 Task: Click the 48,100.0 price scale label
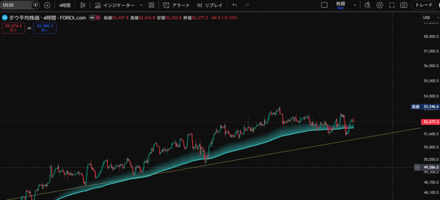(x=431, y=193)
